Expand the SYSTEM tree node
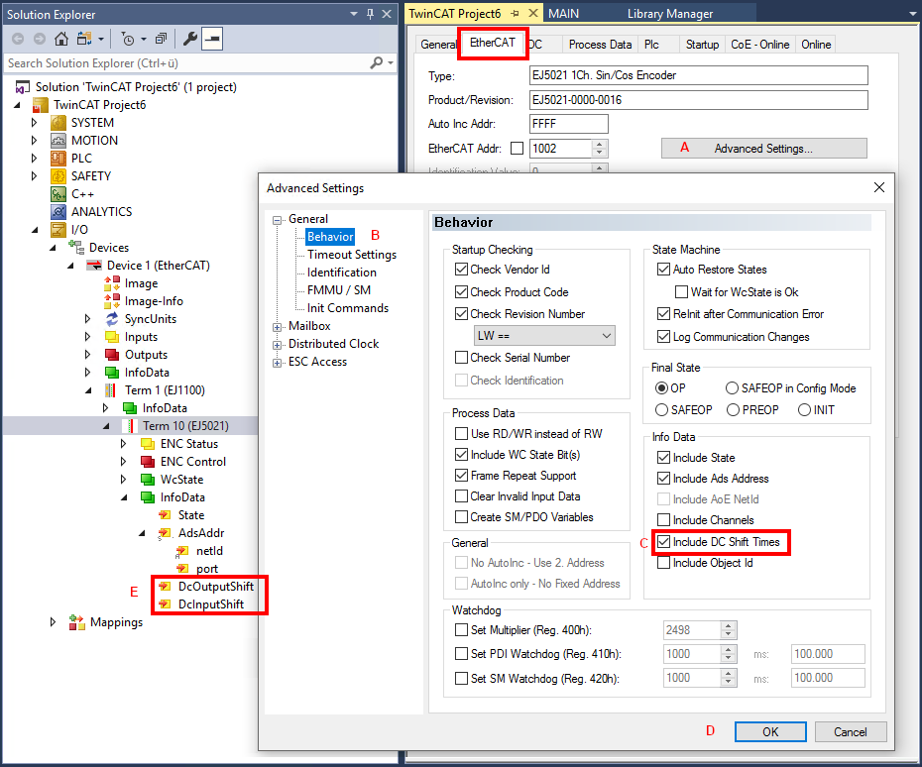 tap(34, 122)
